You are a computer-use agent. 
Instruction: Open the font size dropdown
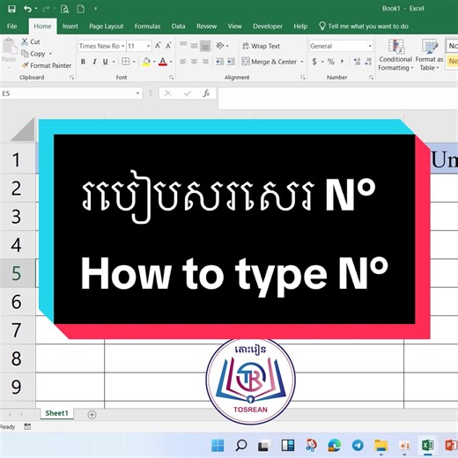pos(148,46)
